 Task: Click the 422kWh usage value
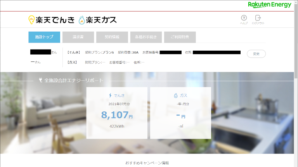pos(117,126)
